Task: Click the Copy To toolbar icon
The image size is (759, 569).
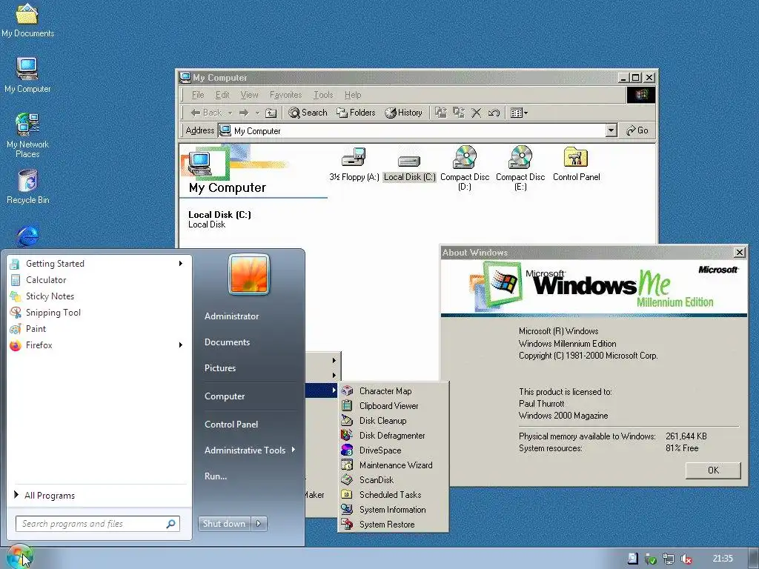Action: (458, 113)
